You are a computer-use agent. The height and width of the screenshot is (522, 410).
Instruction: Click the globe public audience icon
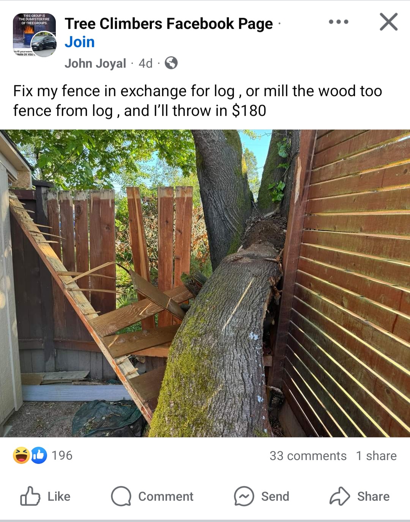171,63
